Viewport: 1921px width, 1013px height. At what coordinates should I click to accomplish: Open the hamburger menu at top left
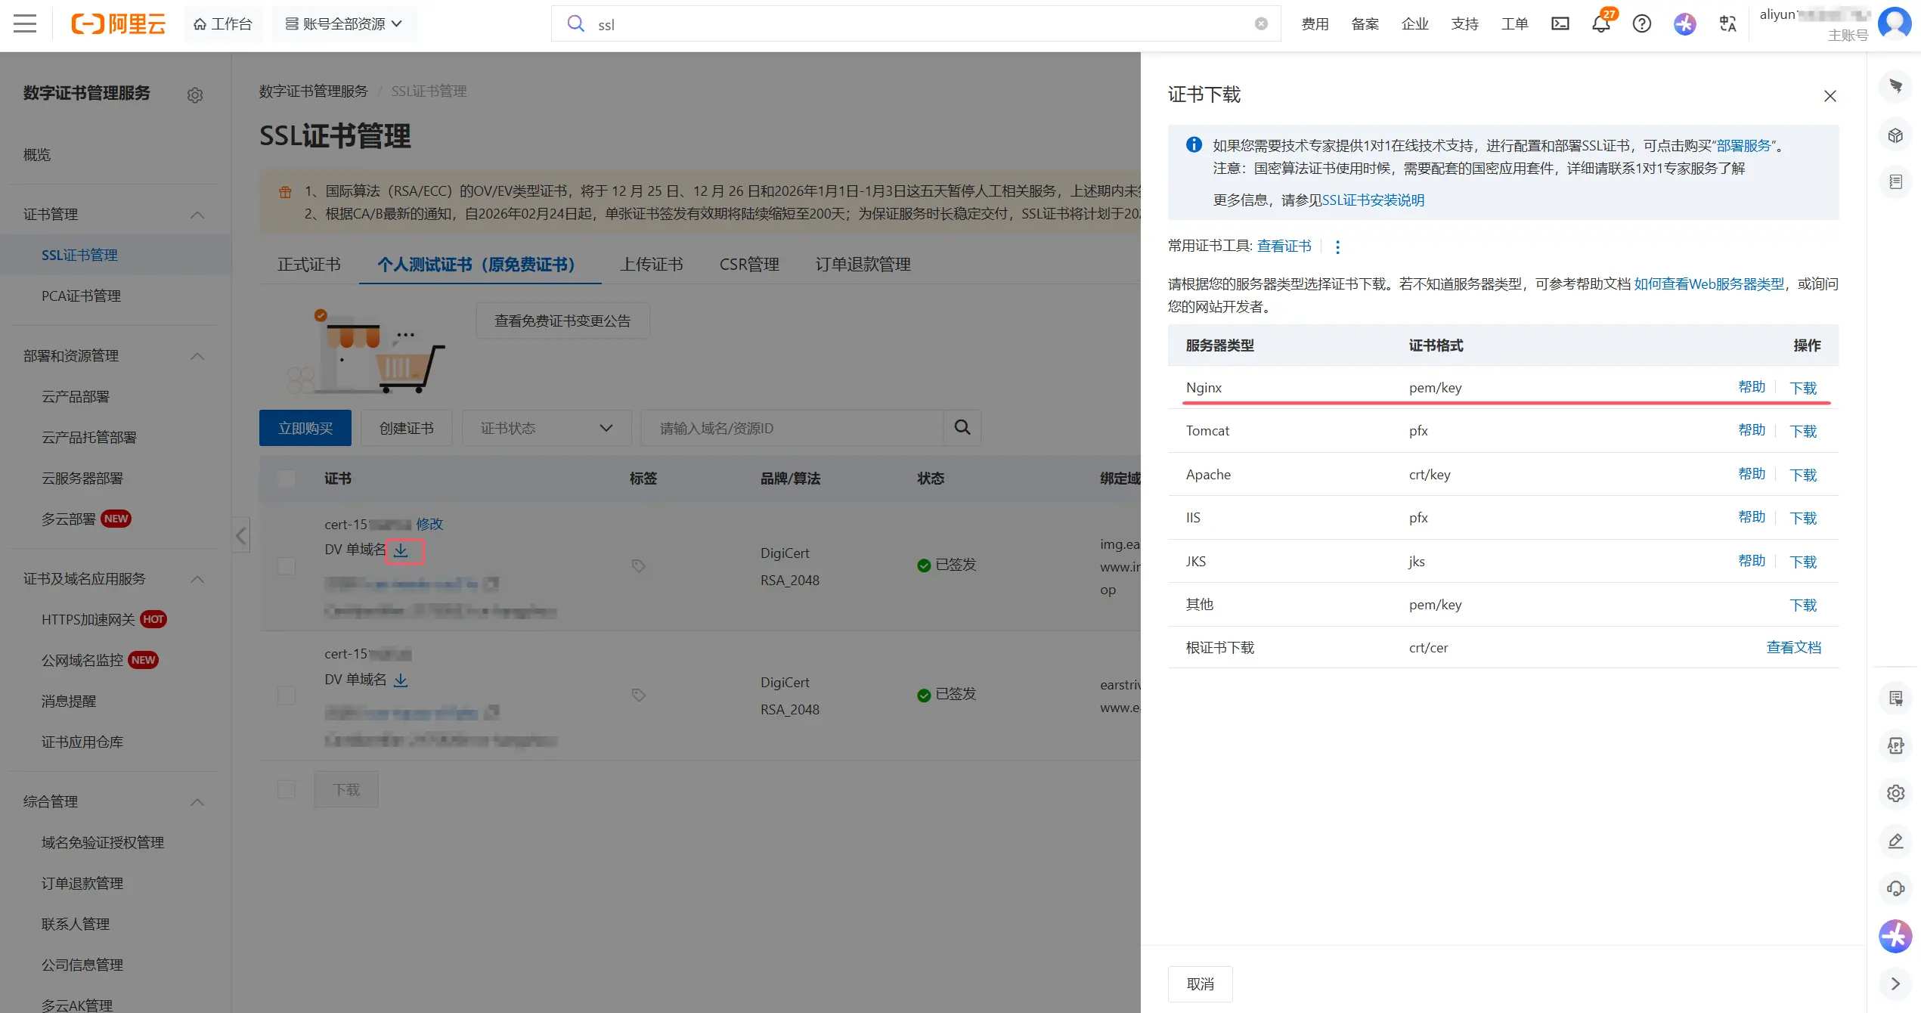25,23
